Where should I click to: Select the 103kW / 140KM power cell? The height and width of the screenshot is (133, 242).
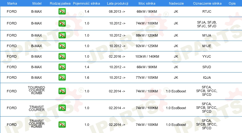pos(147,56)
